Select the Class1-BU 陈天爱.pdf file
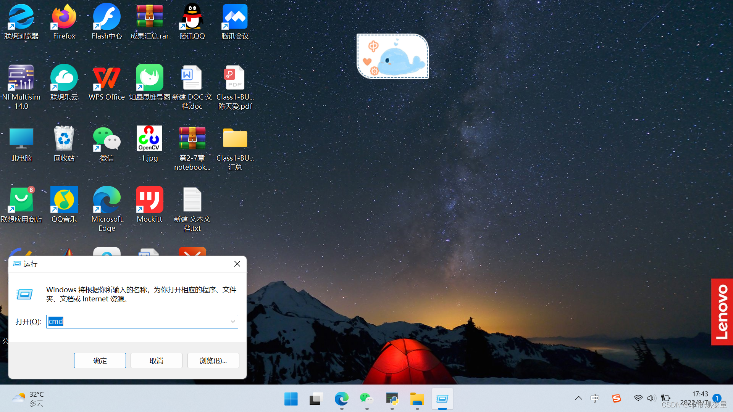This screenshot has height=412, width=733. tap(235, 87)
